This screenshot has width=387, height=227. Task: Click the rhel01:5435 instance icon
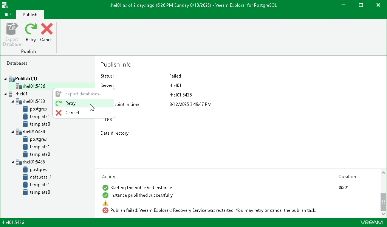(19, 162)
